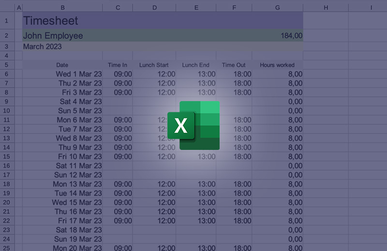Select the Sat 11 Mar 23 date cell

pyautogui.click(x=62, y=165)
